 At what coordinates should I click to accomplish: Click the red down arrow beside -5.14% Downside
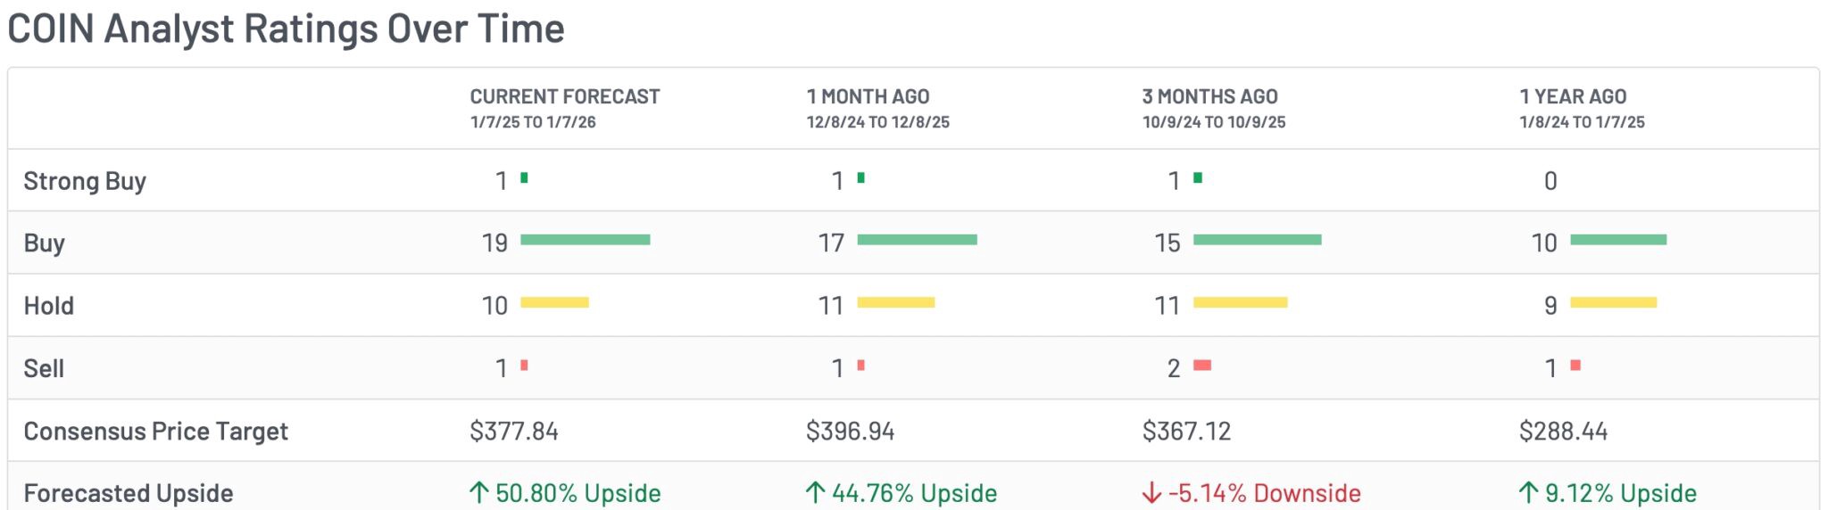coord(1151,493)
